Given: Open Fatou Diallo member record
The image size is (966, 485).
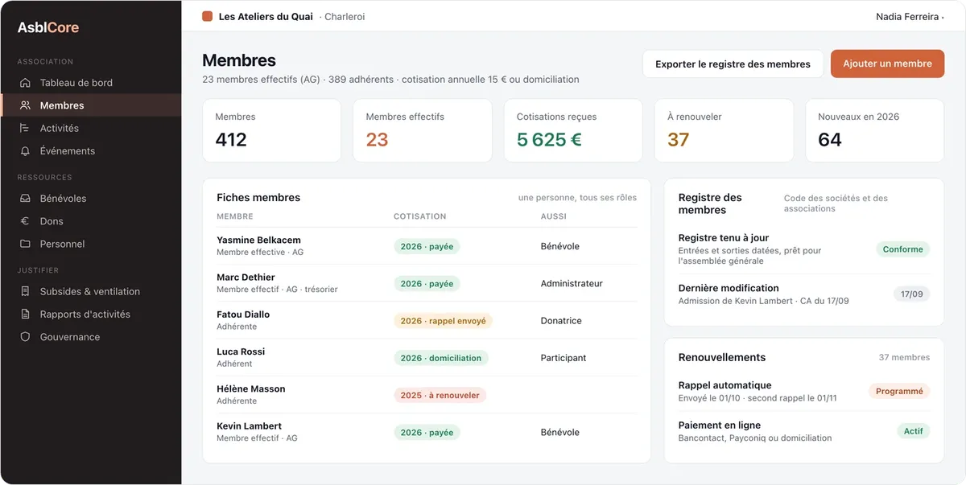Looking at the screenshot, I should (x=427, y=320).
